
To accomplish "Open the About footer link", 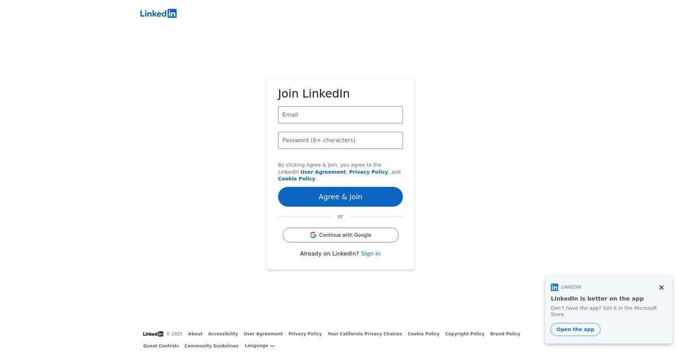I will coord(195,334).
